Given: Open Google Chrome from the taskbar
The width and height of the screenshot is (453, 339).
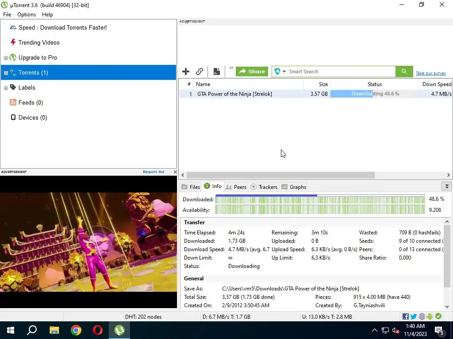Looking at the screenshot, I should pos(76,330).
